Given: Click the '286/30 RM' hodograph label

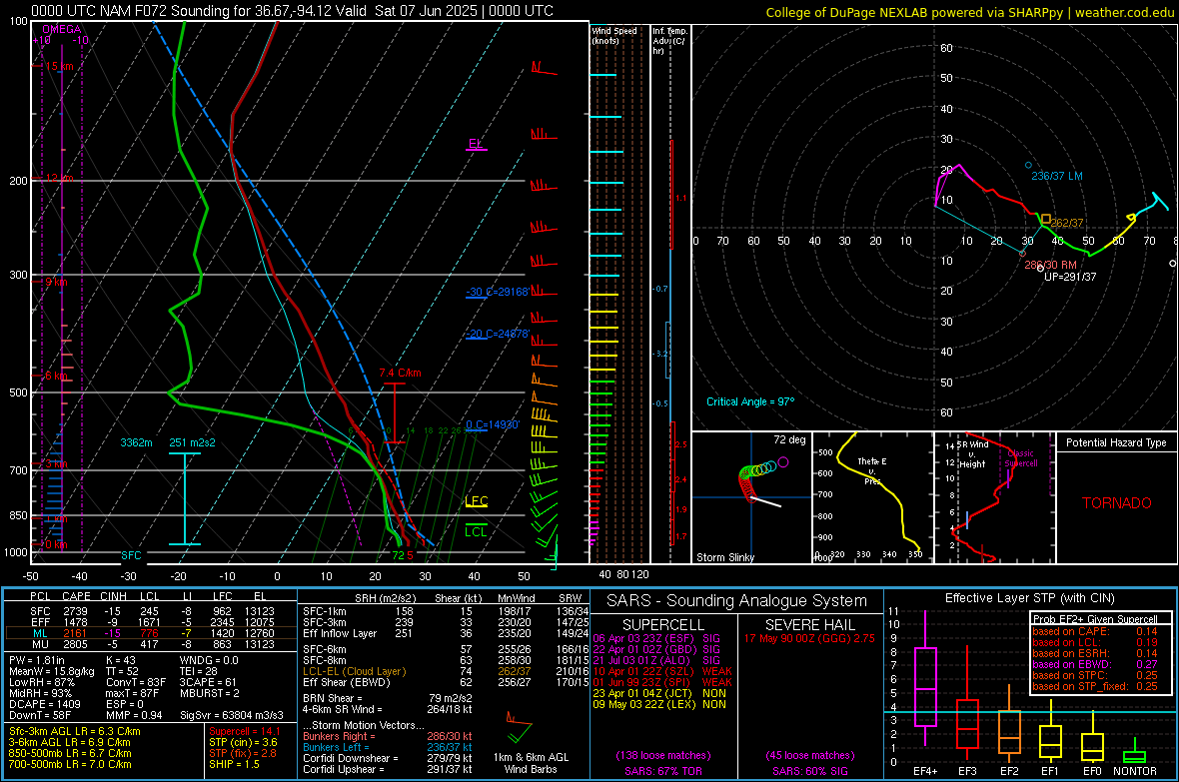Looking at the screenshot, I should coord(1050,265).
